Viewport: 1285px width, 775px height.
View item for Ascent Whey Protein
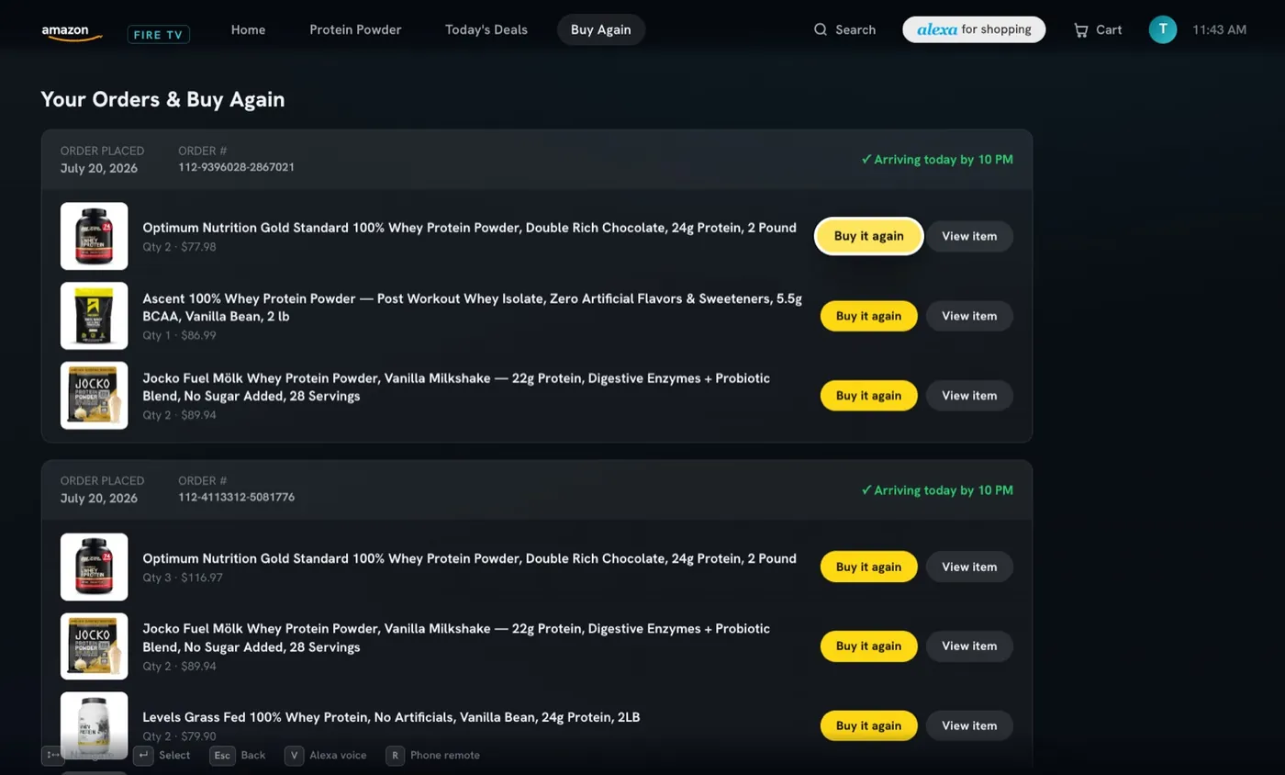click(x=969, y=316)
